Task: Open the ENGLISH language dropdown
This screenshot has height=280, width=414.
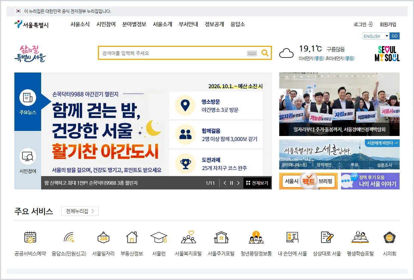Action: pyautogui.click(x=376, y=36)
